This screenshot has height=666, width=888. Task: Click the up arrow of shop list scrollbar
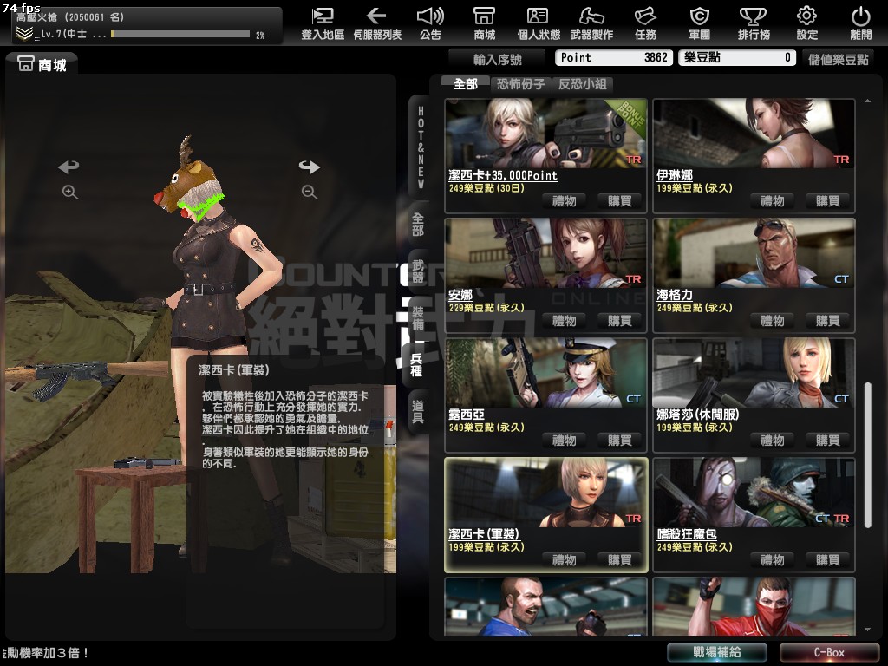click(867, 101)
